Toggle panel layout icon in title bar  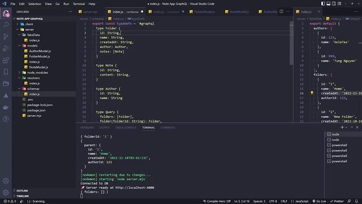click(328, 4)
